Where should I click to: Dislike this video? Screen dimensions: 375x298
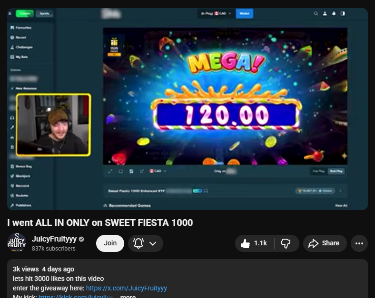pyautogui.click(x=286, y=243)
